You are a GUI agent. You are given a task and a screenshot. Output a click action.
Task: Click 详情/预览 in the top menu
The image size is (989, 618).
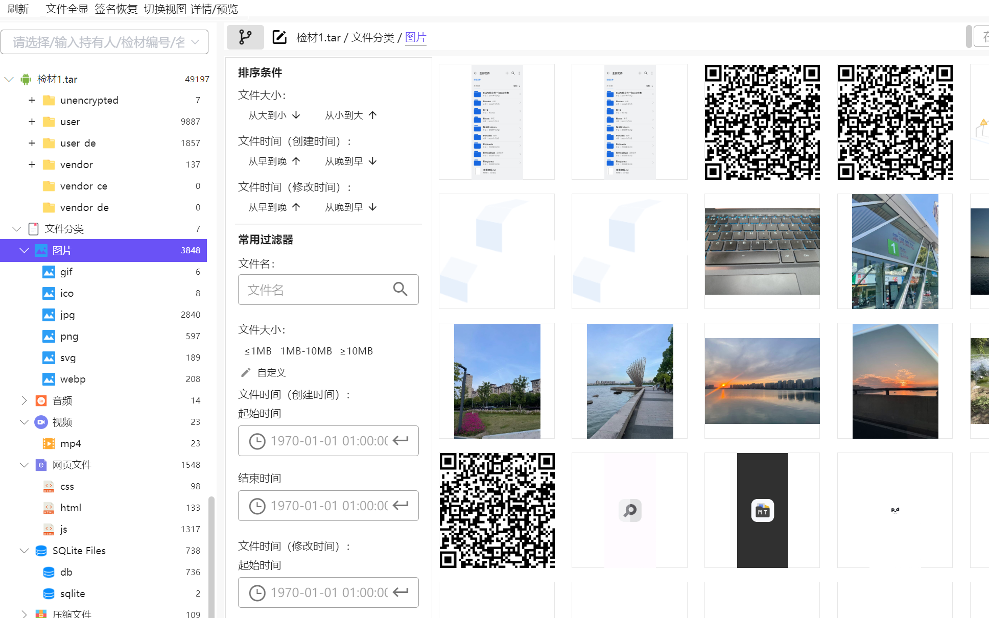click(215, 9)
